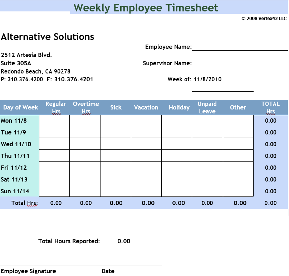Select the Other cell for Sun 11/14
289x276 pixels.
[x=238, y=191]
